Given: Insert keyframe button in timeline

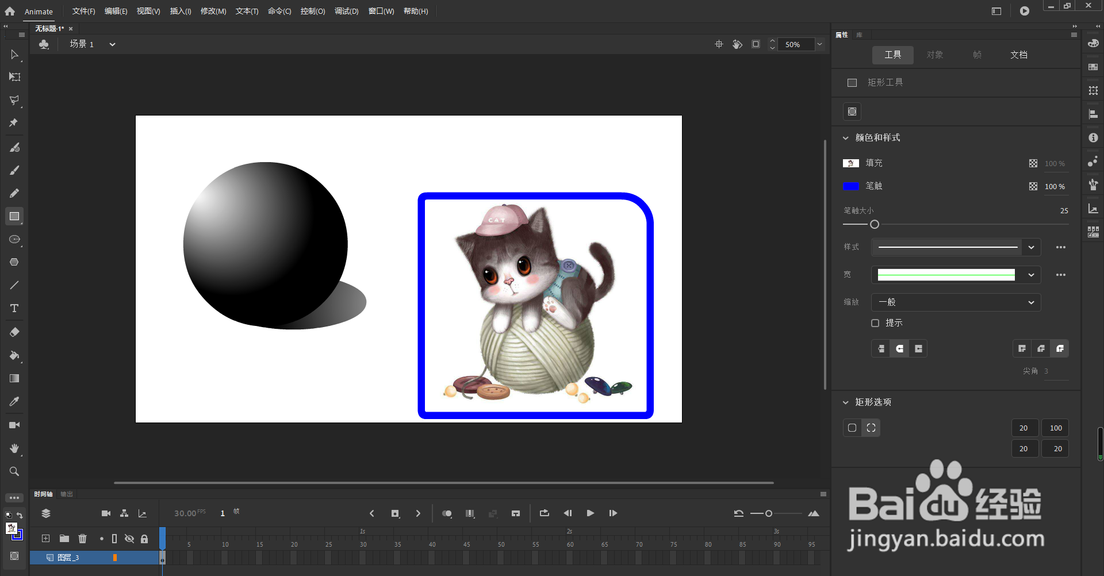Looking at the screenshot, I should click(x=395, y=513).
